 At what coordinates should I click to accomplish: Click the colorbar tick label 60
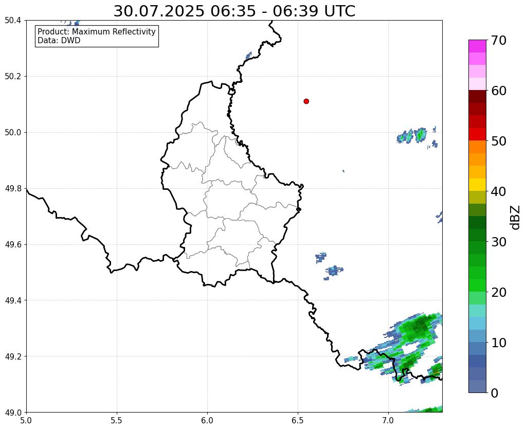point(498,91)
